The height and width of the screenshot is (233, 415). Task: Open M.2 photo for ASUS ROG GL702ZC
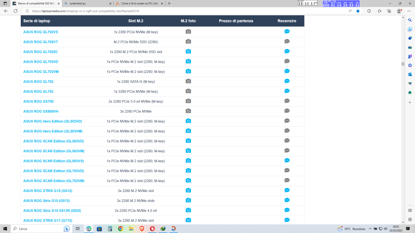coord(188,51)
